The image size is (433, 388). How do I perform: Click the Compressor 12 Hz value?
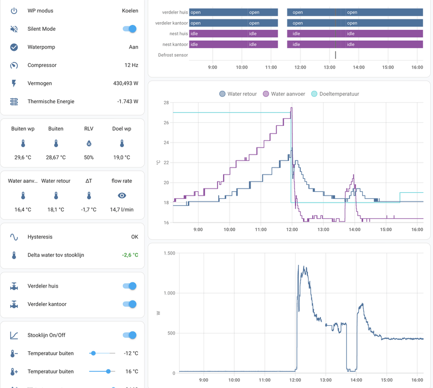click(x=132, y=65)
